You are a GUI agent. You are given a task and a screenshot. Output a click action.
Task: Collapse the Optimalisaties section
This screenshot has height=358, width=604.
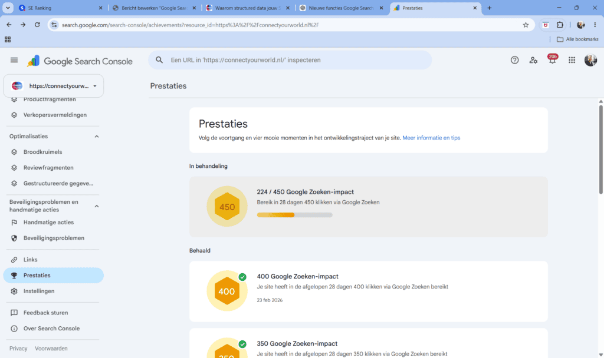(x=97, y=137)
